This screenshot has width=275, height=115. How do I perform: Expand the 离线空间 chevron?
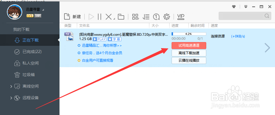(11, 86)
